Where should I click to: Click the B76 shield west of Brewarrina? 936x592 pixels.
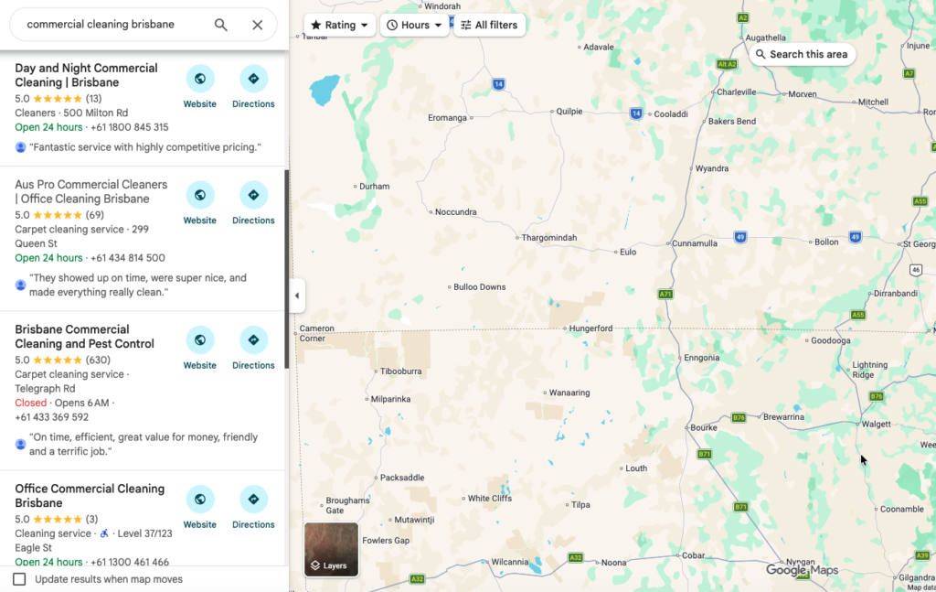(739, 417)
